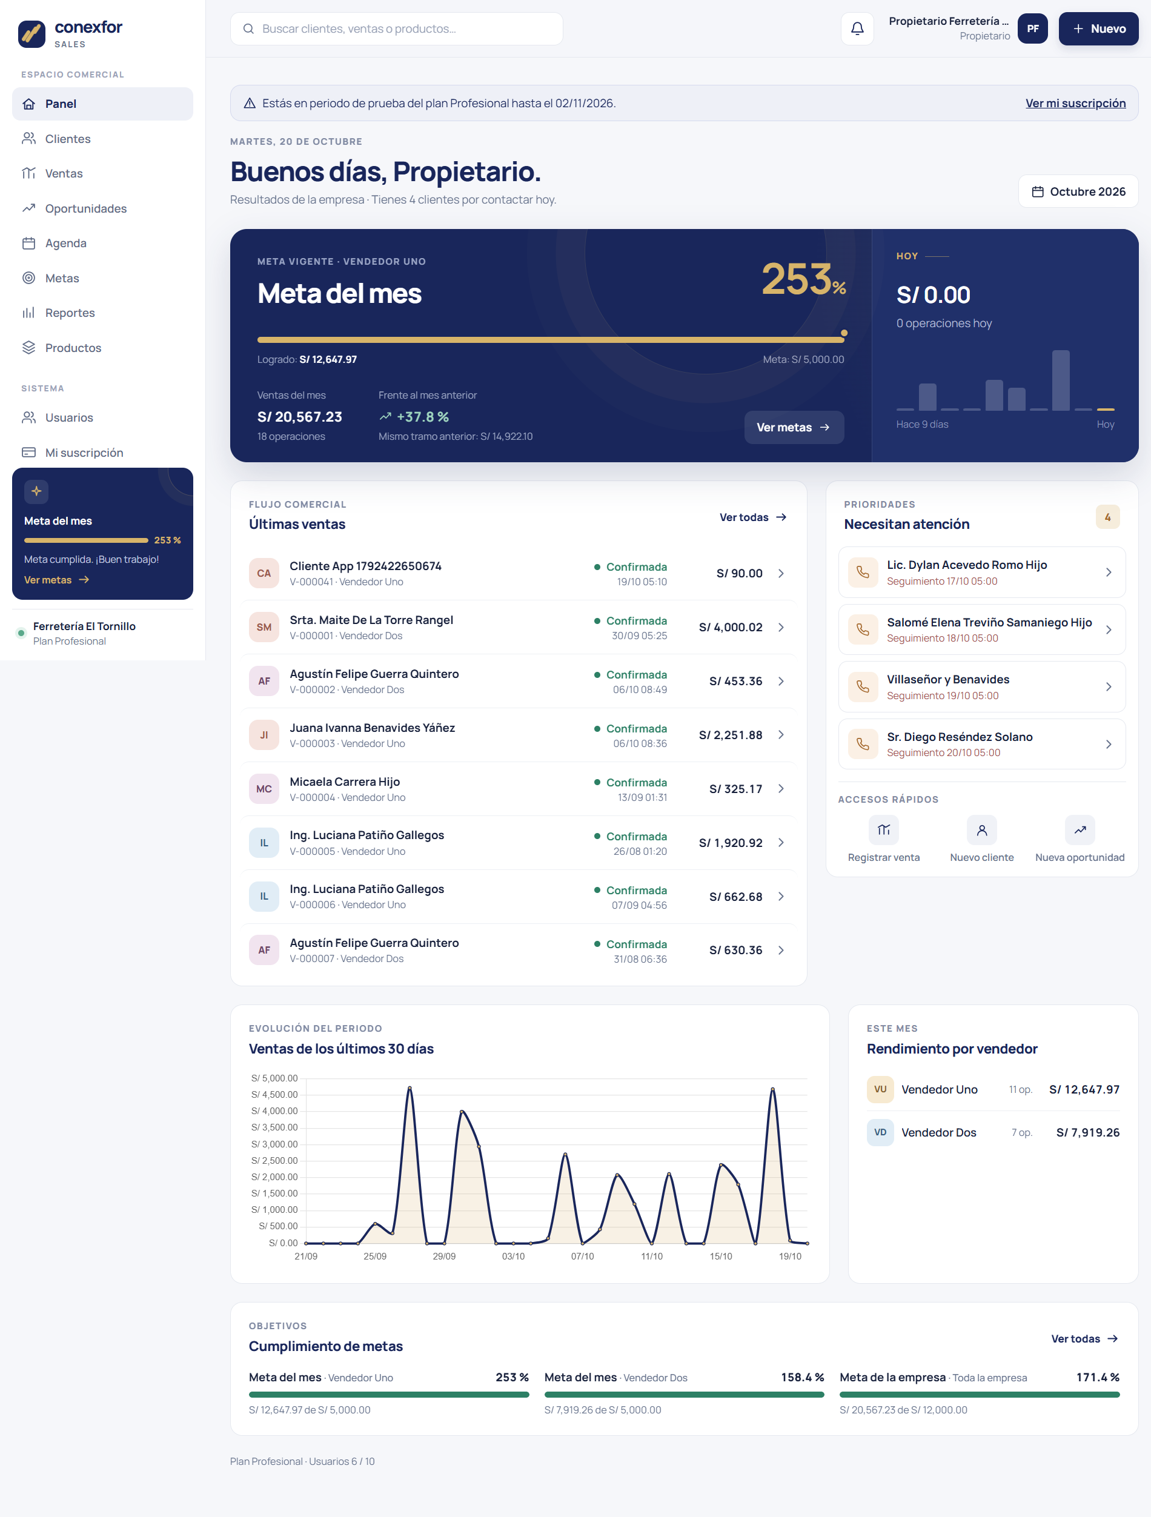1151x1517 pixels.
Task: Click phone icon beside Salomé Elena Treviño
Action: click(863, 629)
